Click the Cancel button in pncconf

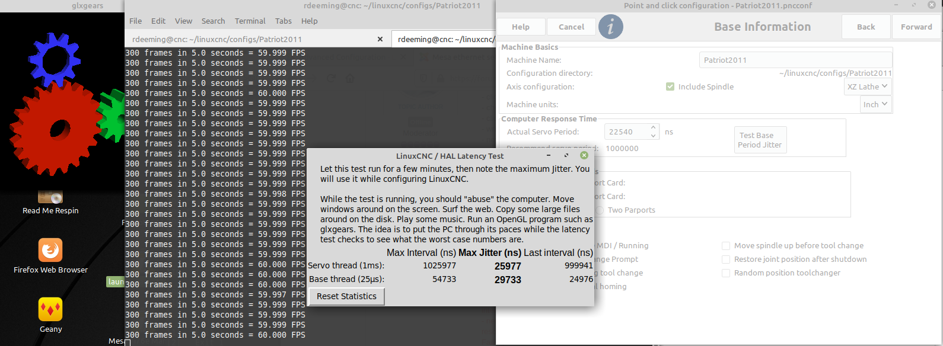coord(571,27)
